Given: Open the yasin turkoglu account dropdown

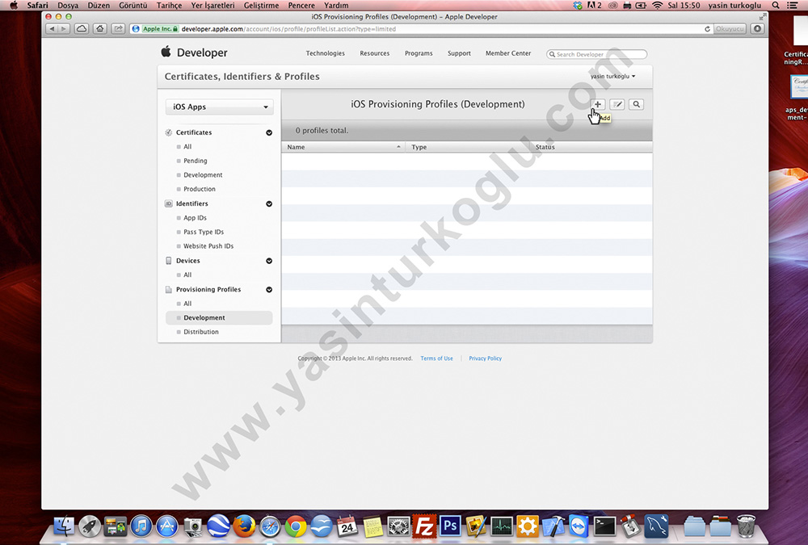Looking at the screenshot, I should pyautogui.click(x=612, y=76).
